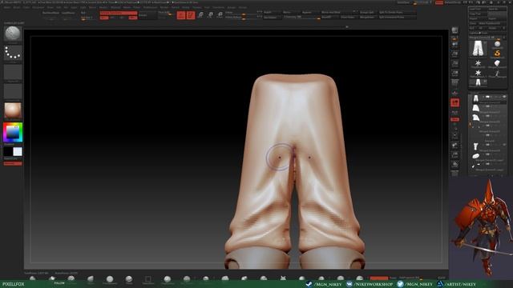Click the BPR render icon atop the right shelf
513x288 pixels.
454,30
